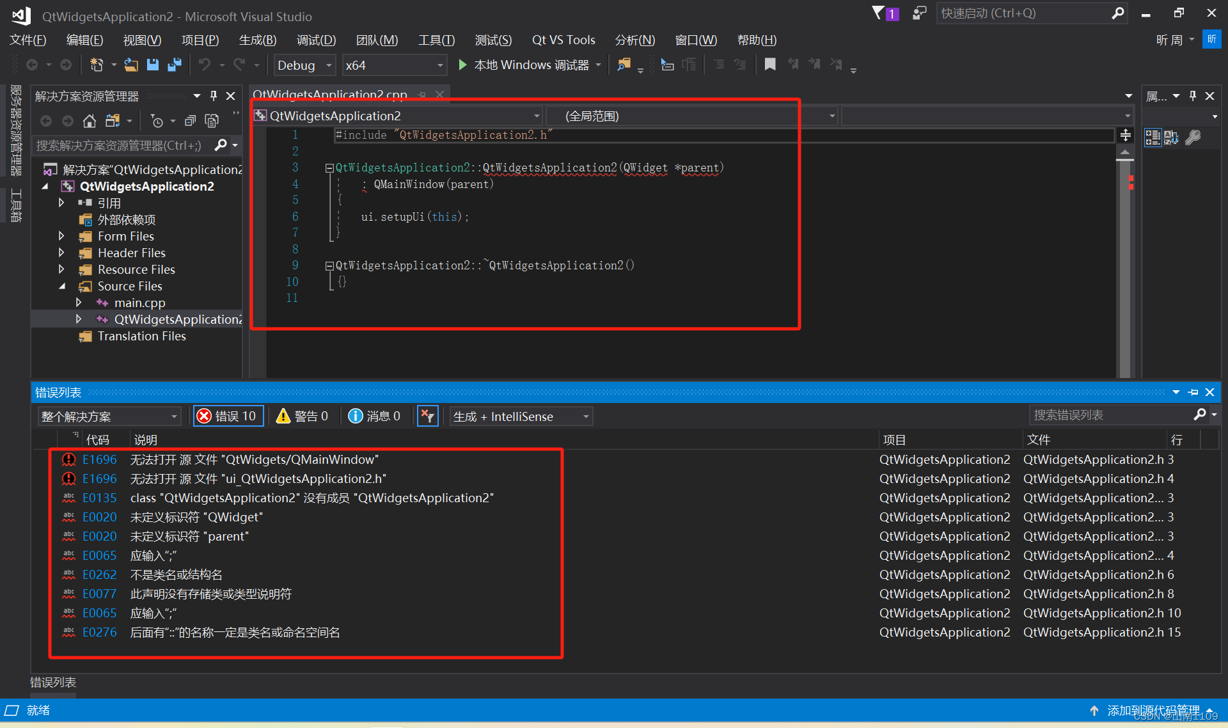Image resolution: width=1228 pixels, height=728 pixels.
Task: Open the Qt VS Tools menu
Action: coord(563,40)
